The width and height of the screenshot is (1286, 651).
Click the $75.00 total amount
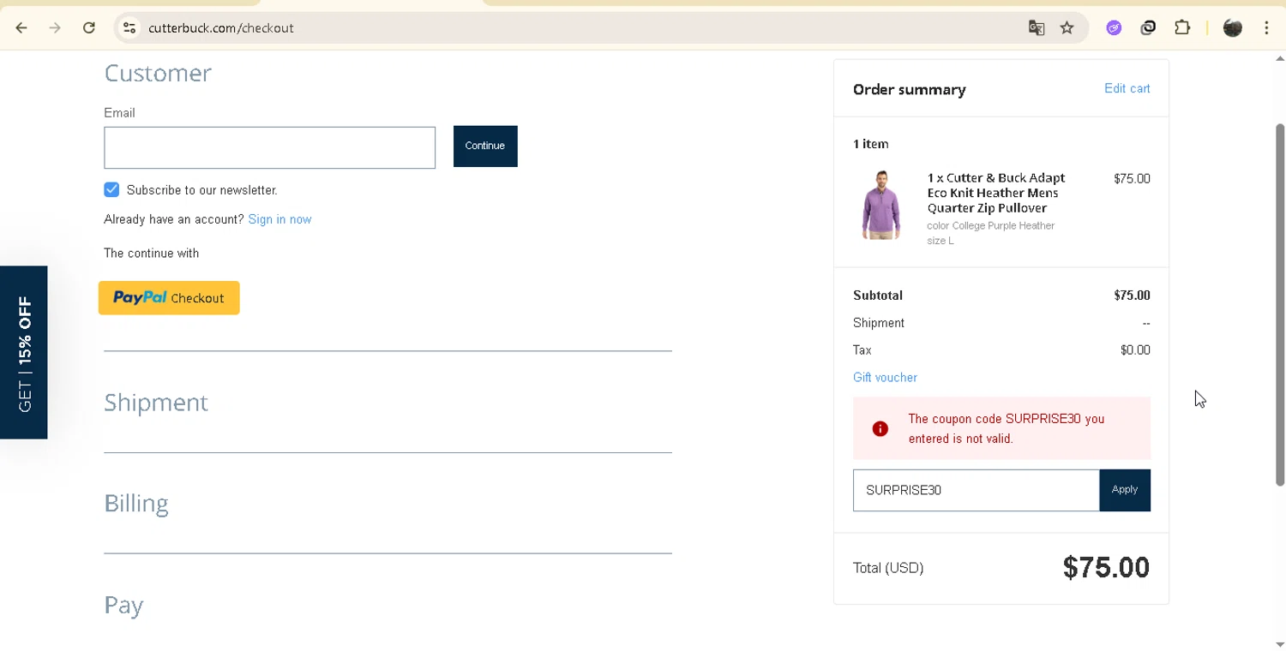(x=1106, y=567)
